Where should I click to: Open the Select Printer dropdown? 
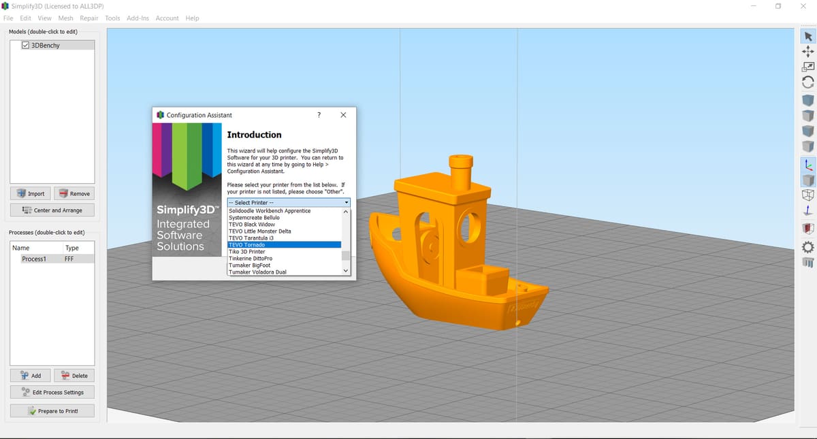pyautogui.click(x=289, y=203)
